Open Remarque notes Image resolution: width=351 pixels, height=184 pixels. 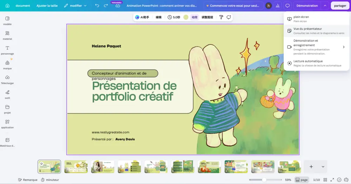pyautogui.click(x=28, y=180)
